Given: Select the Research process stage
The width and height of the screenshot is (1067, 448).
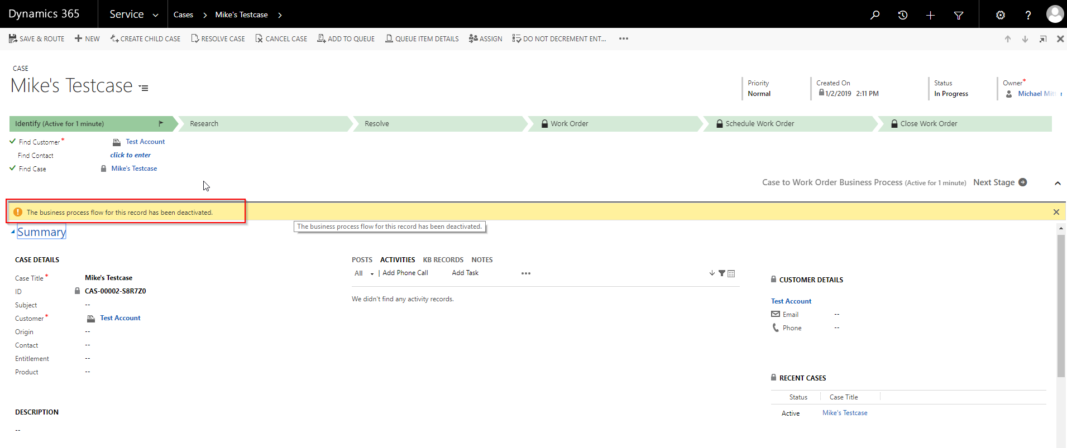Looking at the screenshot, I should click(265, 124).
